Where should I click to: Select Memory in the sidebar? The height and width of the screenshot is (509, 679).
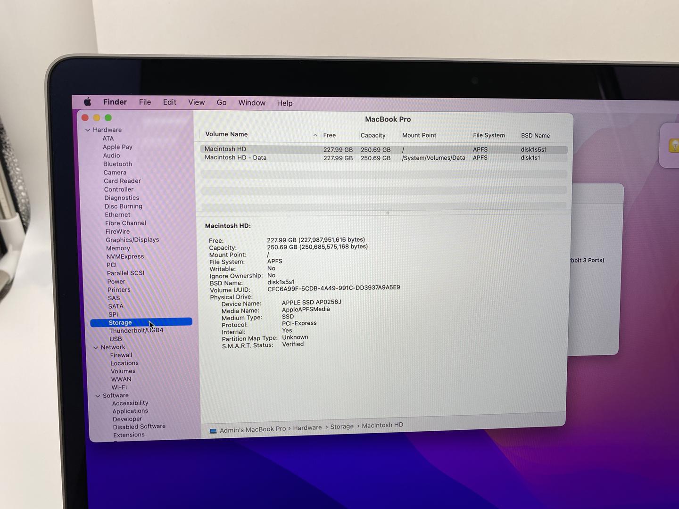[x=118, y=248]
